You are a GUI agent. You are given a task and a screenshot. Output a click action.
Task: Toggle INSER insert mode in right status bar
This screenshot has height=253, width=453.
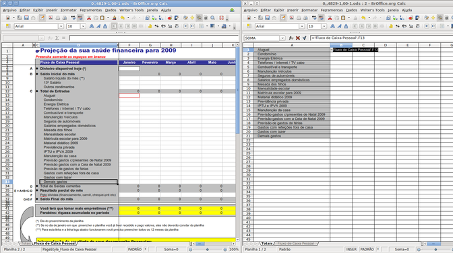click(351, 249)
